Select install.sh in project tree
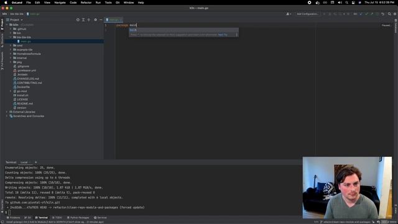Viewport: 398px width, 224px height. (x=22, y=95)
